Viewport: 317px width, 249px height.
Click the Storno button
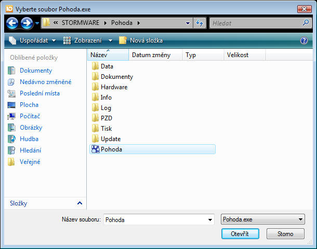pyautogui.click(x=285, y=233)
